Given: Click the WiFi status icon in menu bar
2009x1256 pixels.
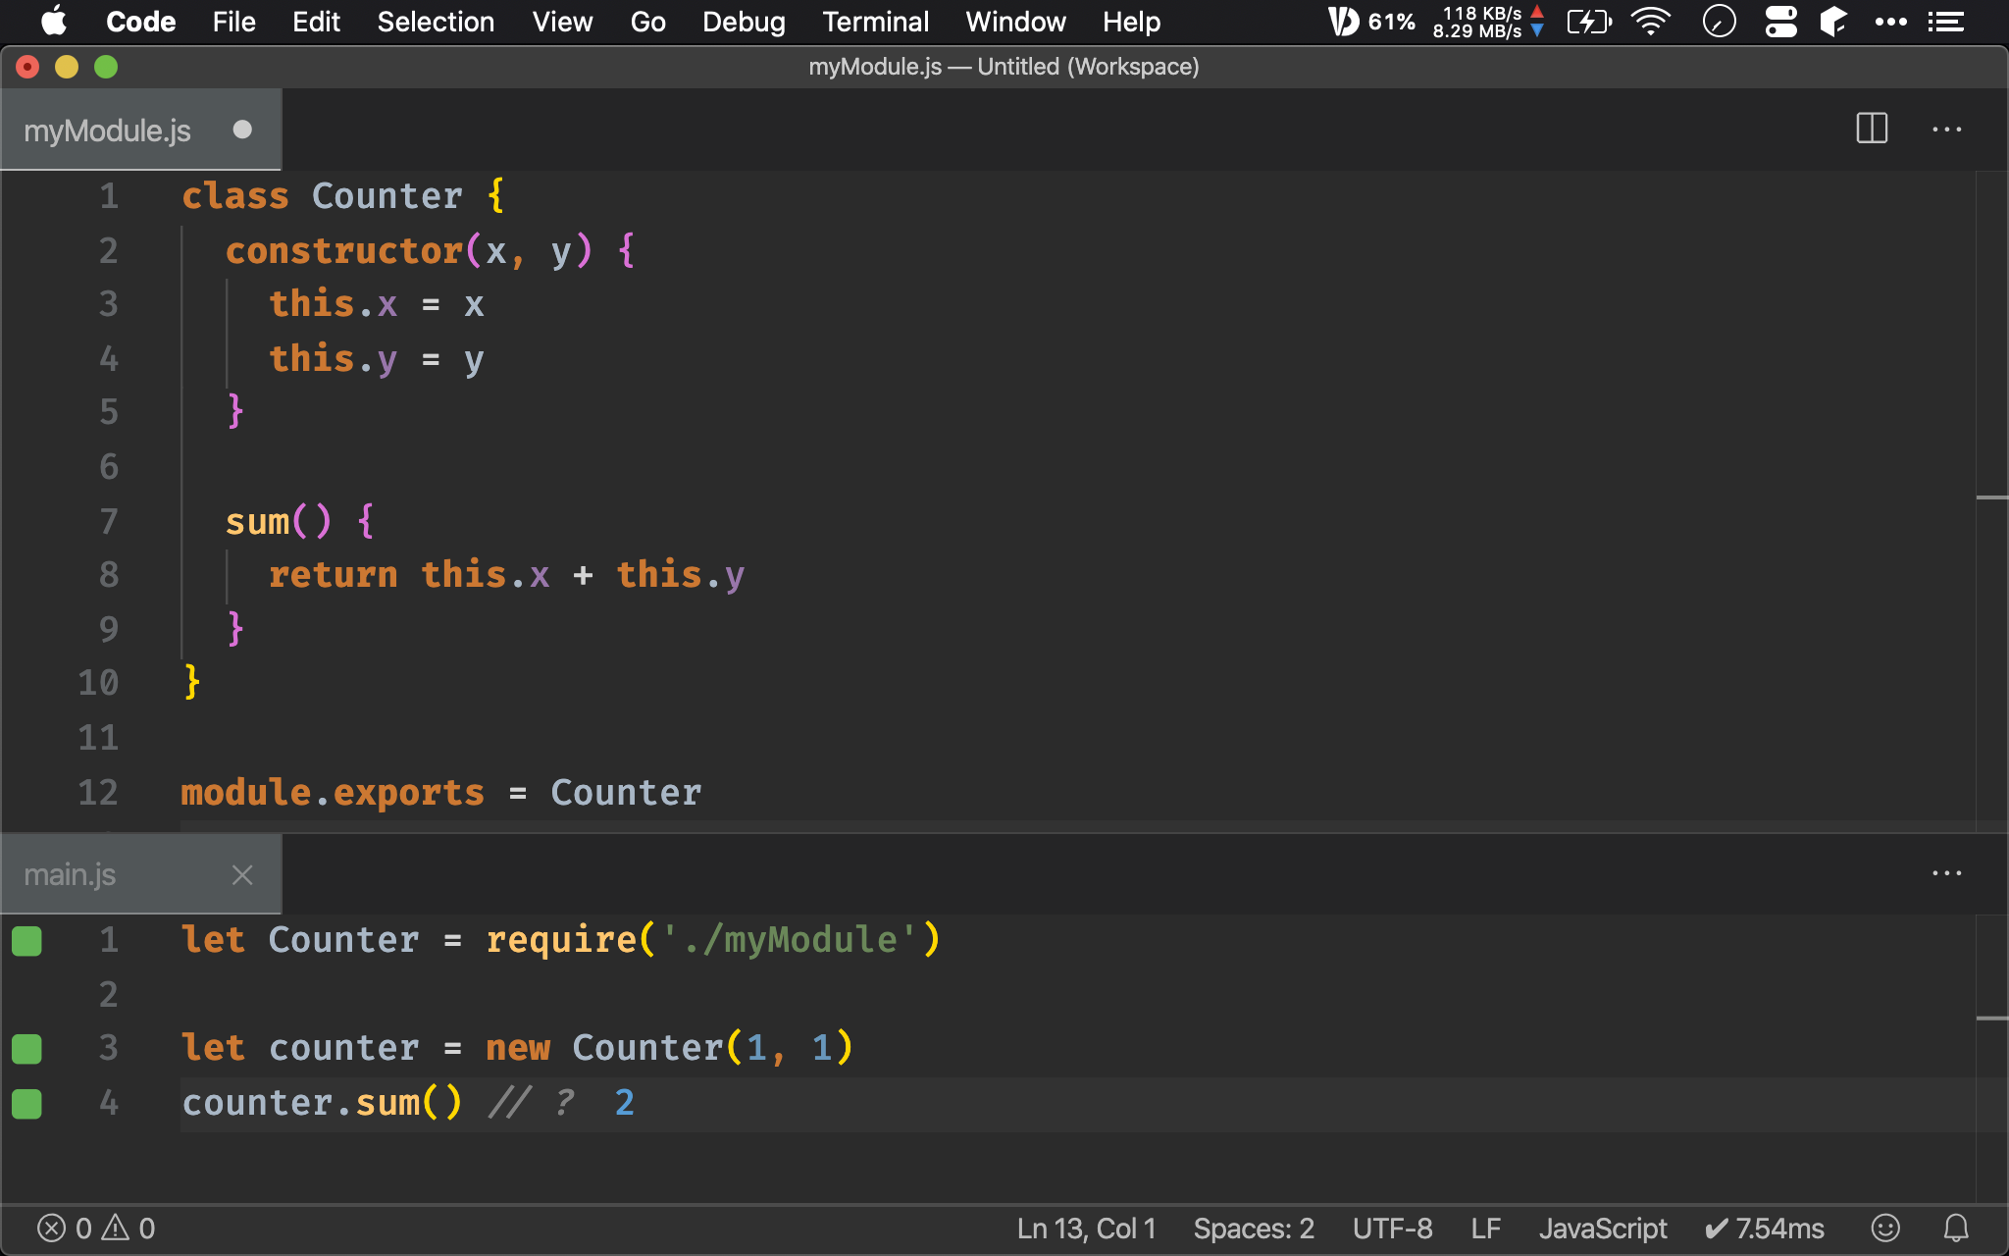Looking at the screenshot, I should click(1652, 22).
